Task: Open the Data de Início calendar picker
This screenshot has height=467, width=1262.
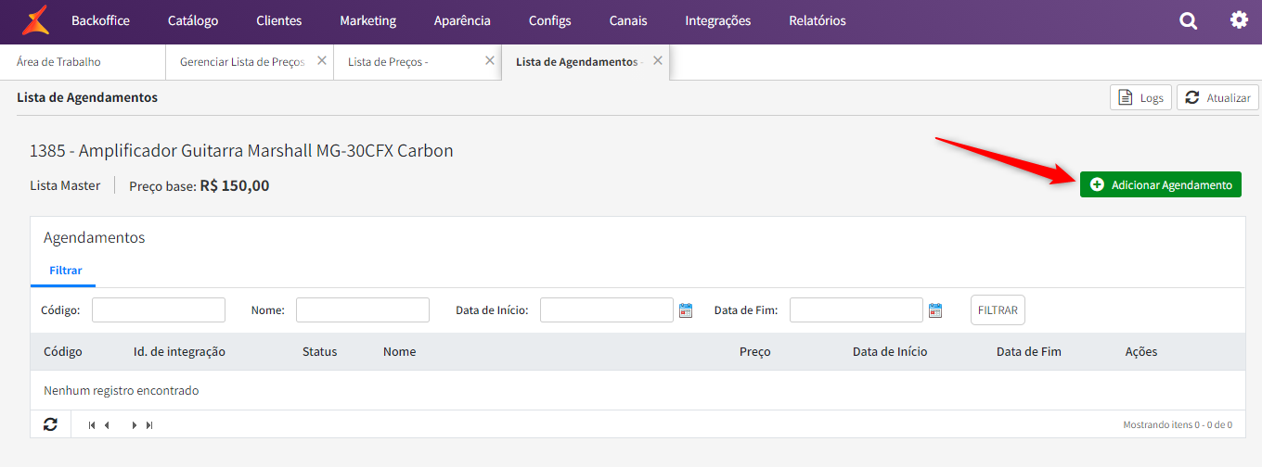Action: 686,310
